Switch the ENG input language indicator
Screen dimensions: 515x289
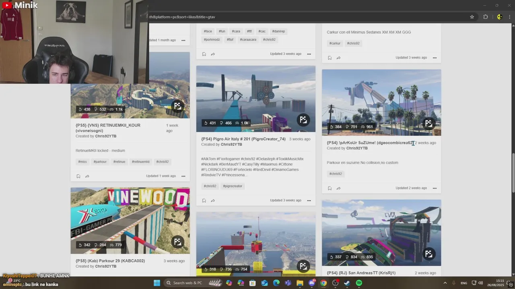coord(464,283)
